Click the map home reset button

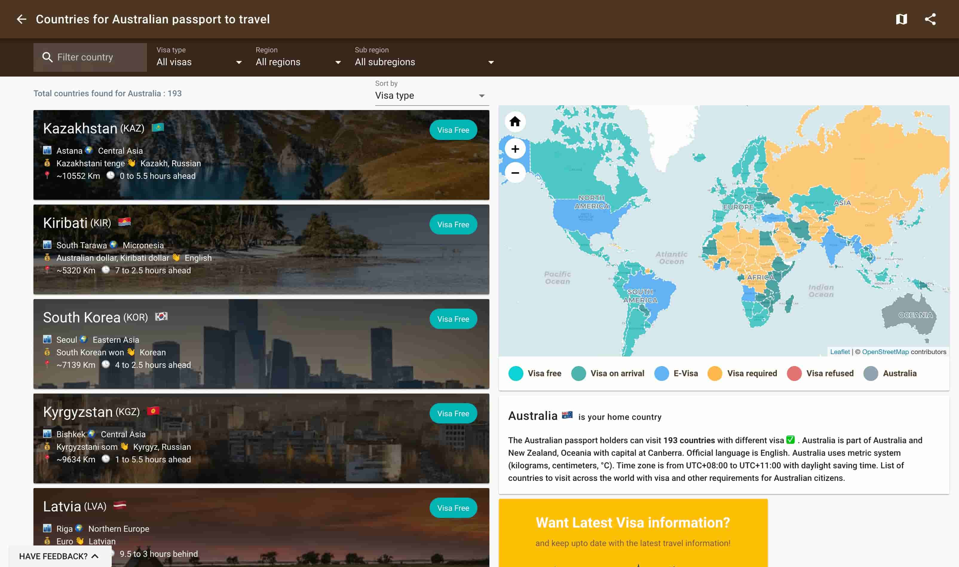tap(515, 122)
